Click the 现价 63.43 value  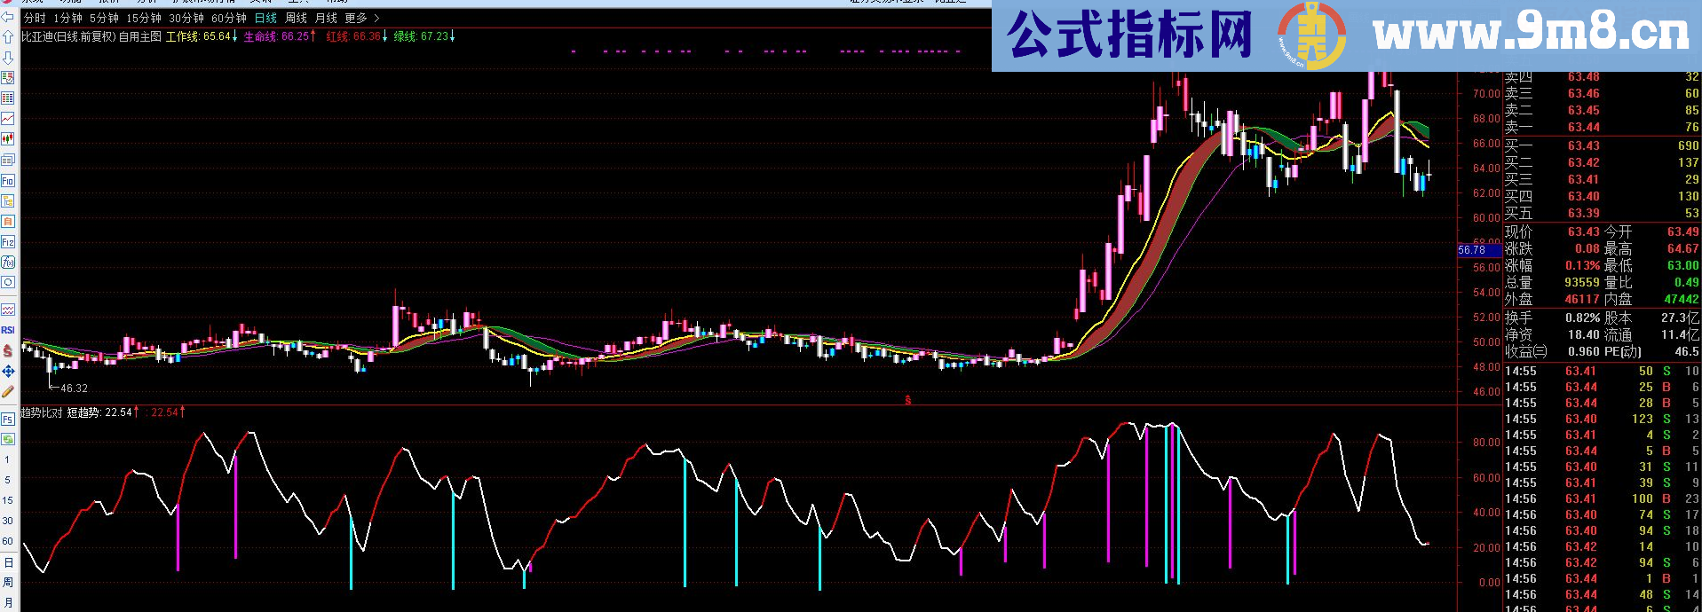pyautogui.click(x=1583, y=231)
